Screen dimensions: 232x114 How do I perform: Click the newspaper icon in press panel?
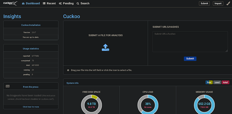[x=7, y=86]
